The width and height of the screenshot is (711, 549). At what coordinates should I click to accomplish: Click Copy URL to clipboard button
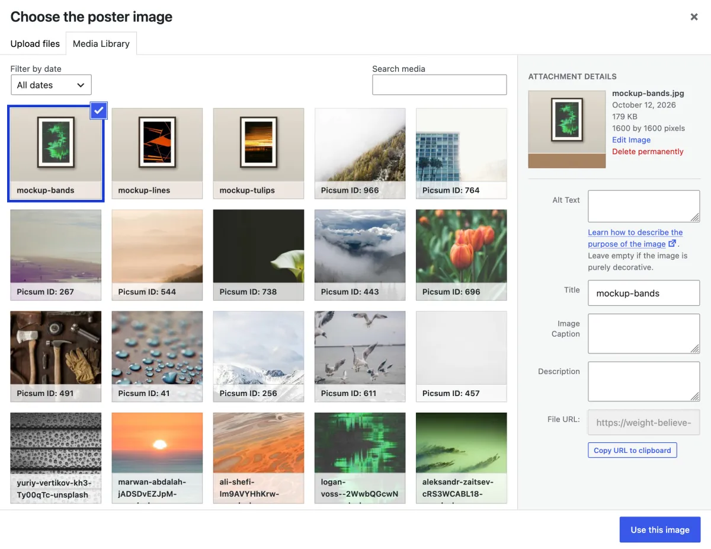click(632, 451)
